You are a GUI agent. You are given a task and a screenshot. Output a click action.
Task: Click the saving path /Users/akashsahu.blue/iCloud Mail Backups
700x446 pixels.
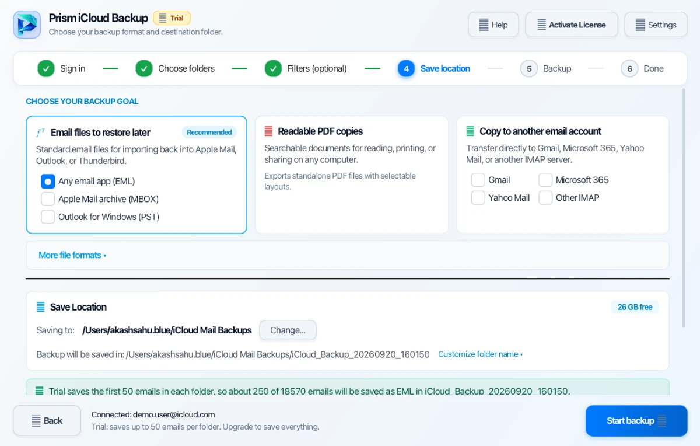[167, 330]
